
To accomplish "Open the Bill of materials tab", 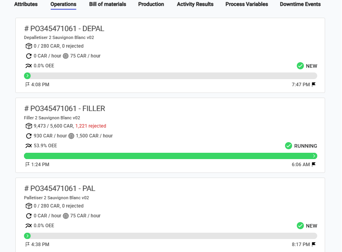I will tap(108, 4).
